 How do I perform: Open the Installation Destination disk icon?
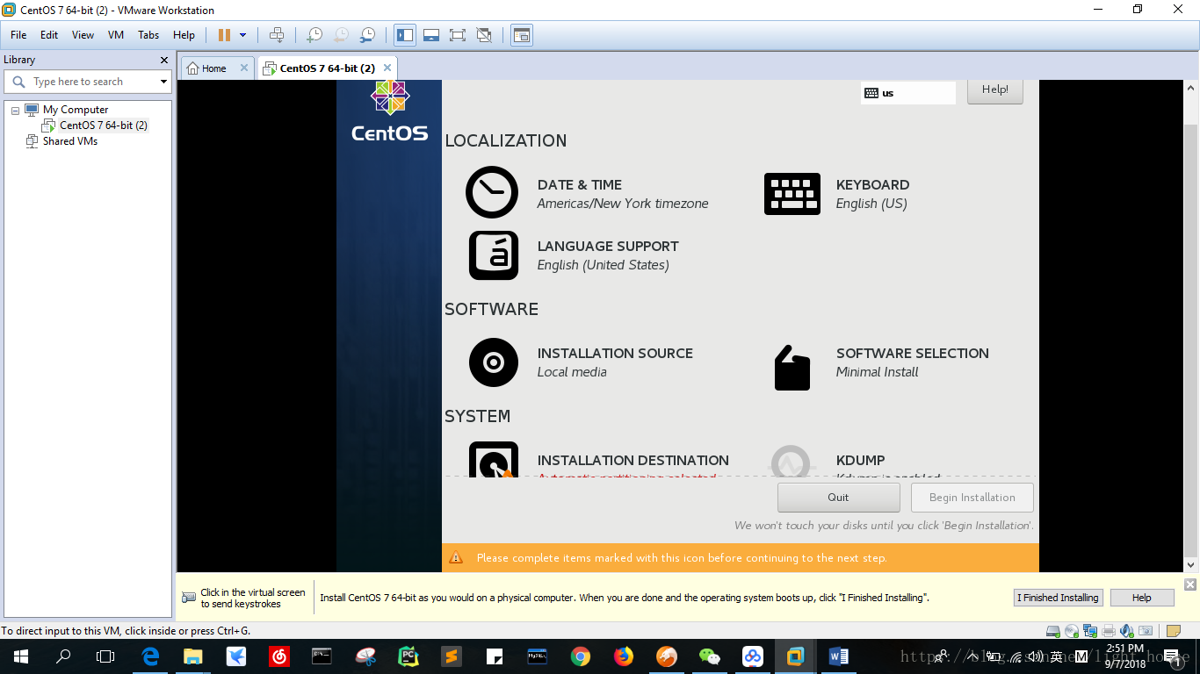494,459
